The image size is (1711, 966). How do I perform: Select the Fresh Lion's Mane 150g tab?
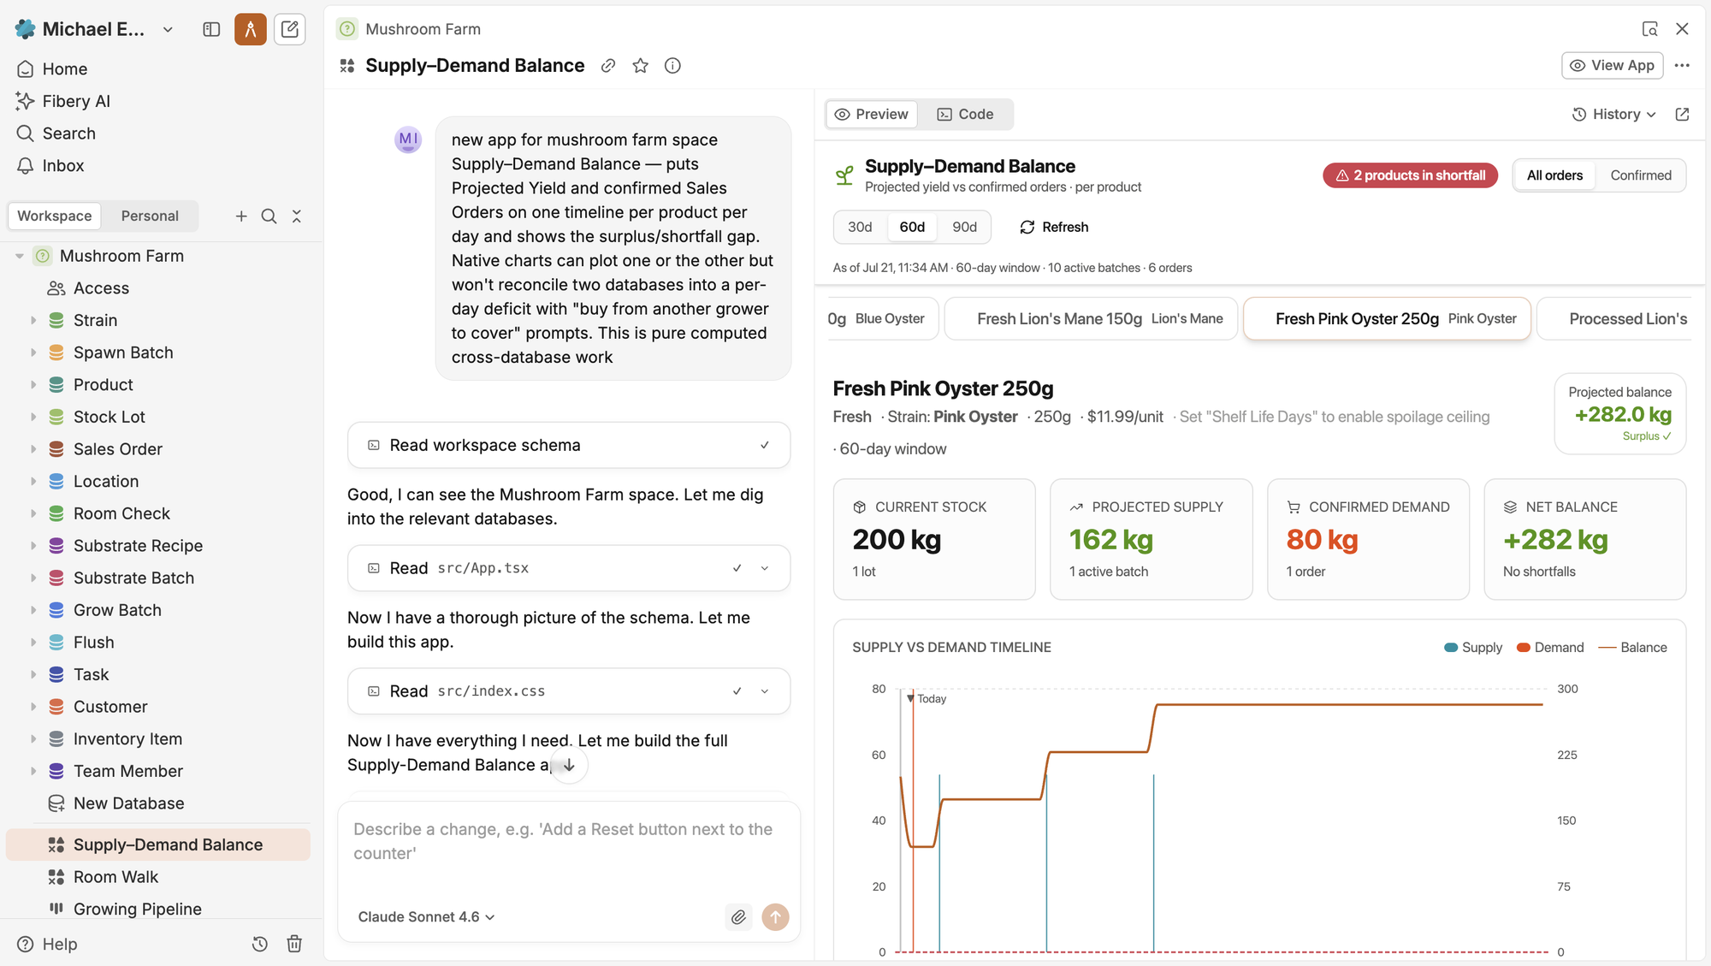[x=1091, y=319]
